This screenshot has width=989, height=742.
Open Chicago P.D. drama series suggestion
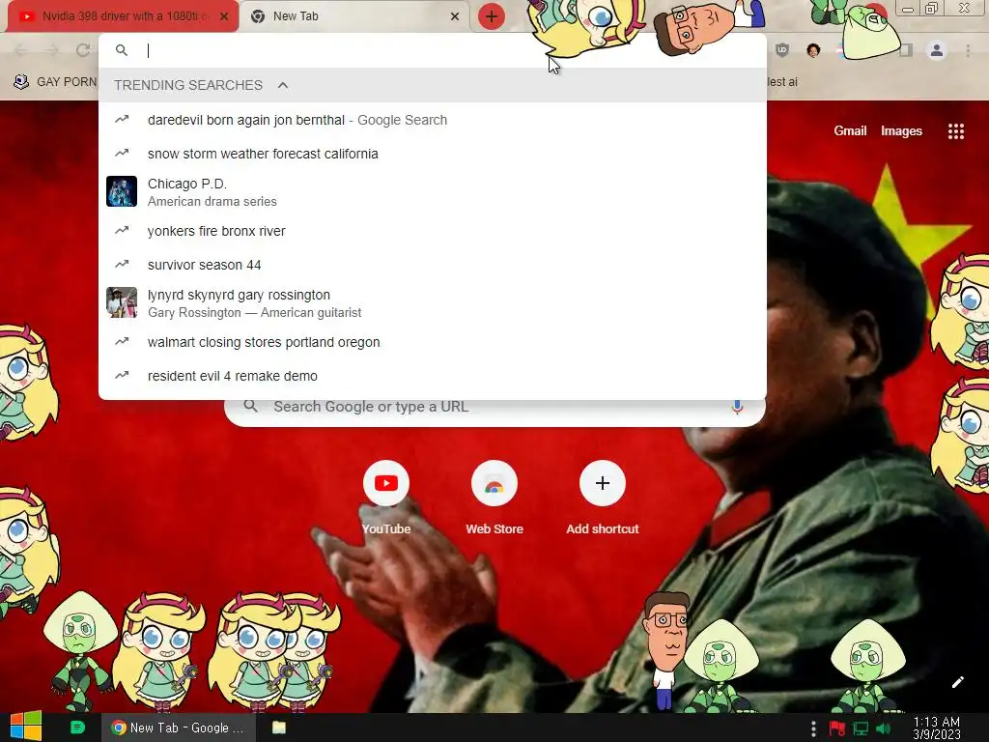point(433,192)
